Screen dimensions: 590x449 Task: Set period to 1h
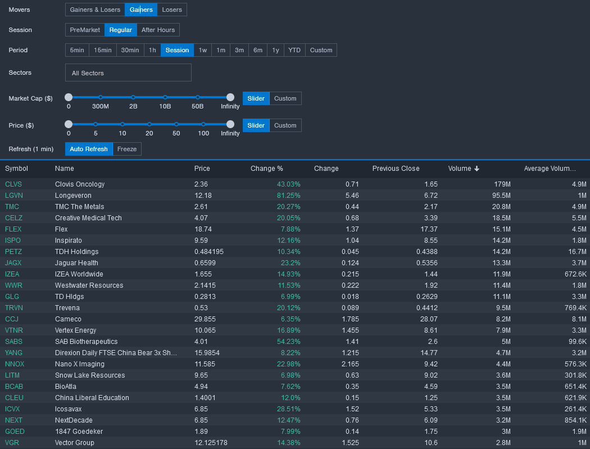152,50
